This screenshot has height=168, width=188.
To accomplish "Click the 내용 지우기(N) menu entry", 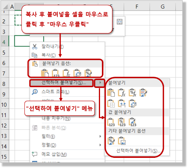I will pos(56,118).
